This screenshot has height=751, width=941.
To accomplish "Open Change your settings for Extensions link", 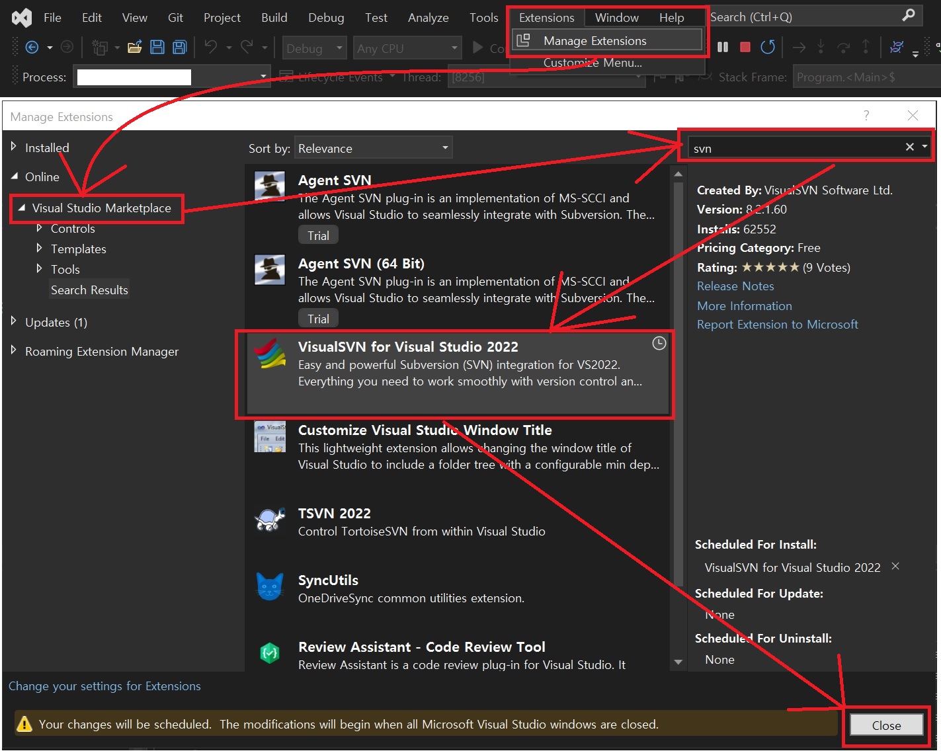I will (104, 686).
